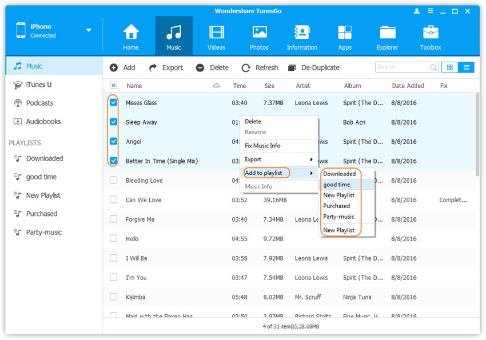Open the Information section

pyautogui.click(x=302, y=37)
